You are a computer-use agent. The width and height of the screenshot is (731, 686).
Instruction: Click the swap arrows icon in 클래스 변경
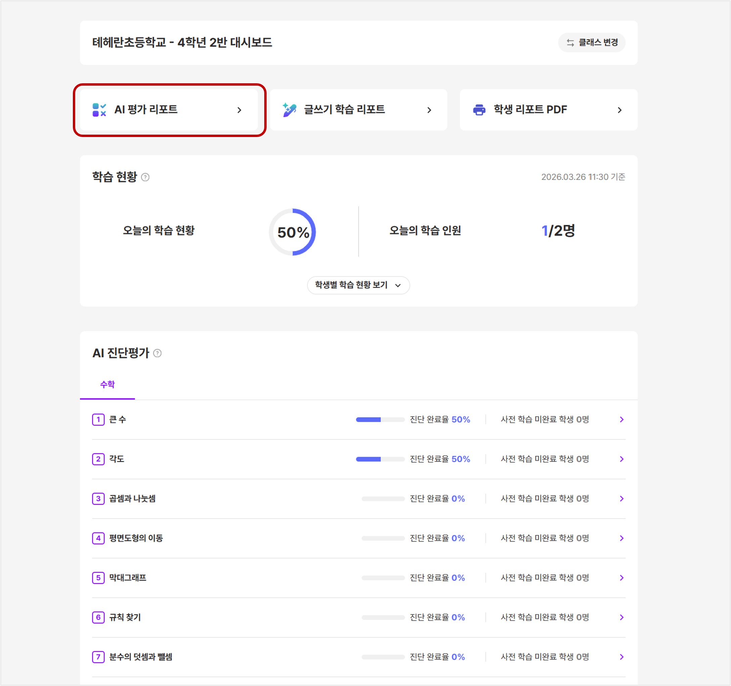pos(570,43)
